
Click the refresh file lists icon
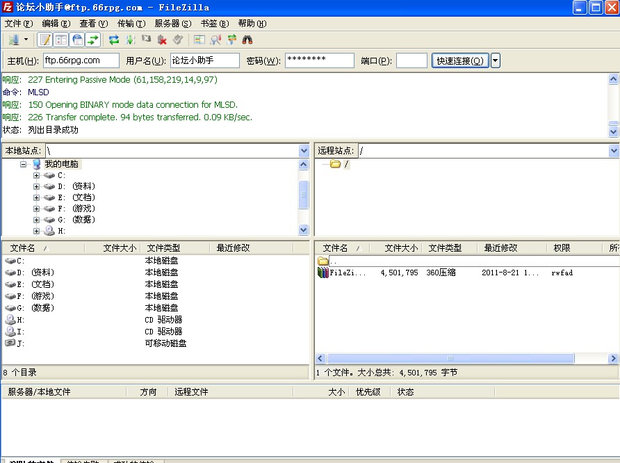tap(114, 40)
